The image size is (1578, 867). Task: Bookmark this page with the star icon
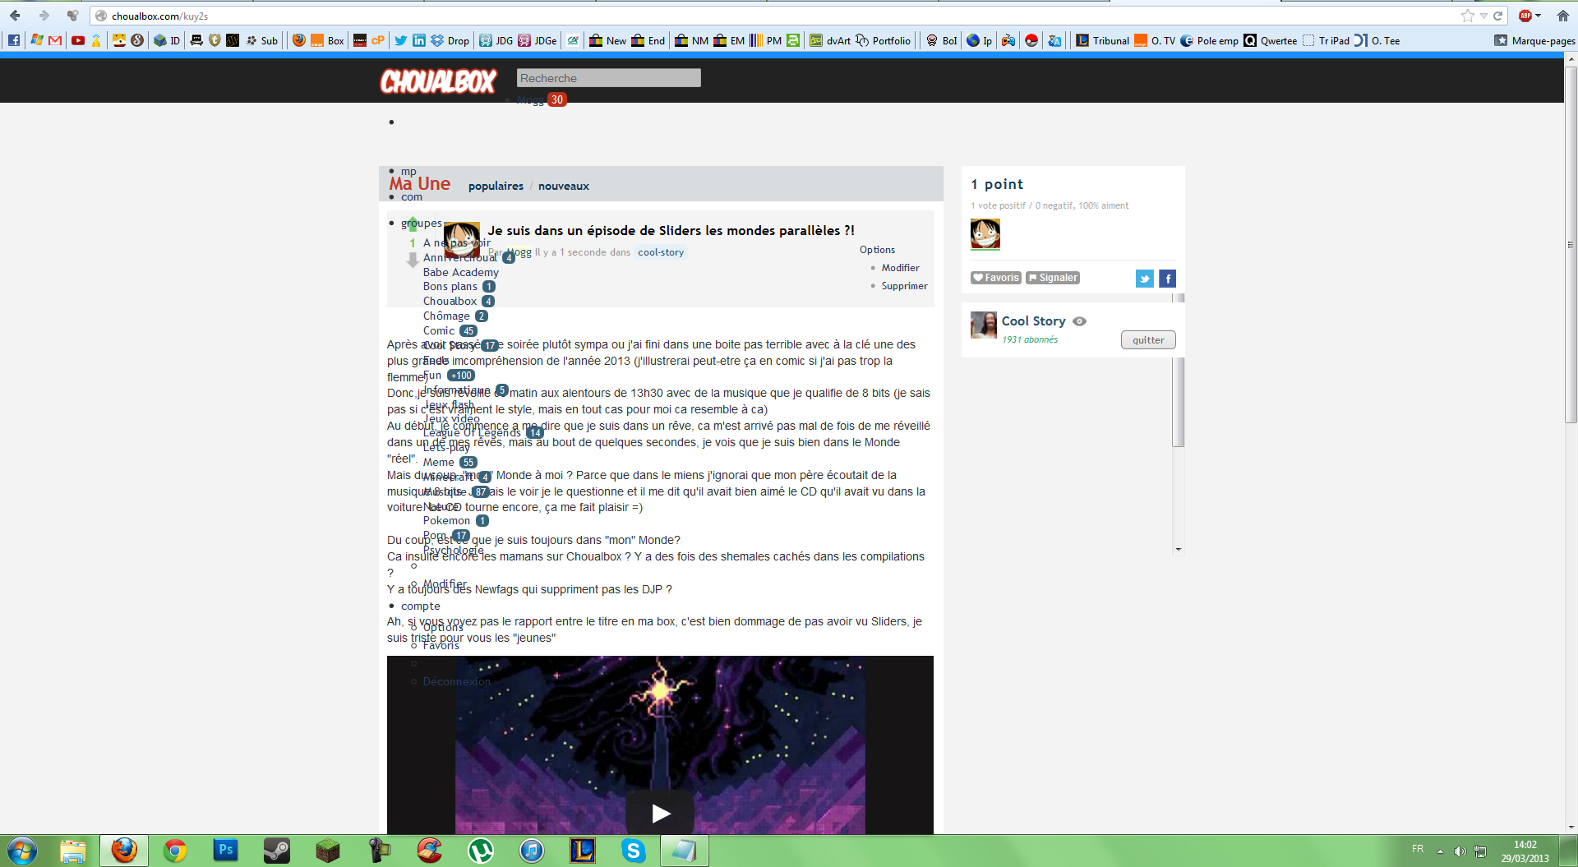click(1467, 16)
